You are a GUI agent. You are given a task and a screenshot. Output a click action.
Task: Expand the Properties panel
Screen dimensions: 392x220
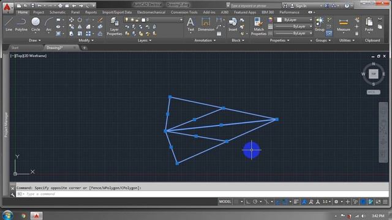pos(279,40)
